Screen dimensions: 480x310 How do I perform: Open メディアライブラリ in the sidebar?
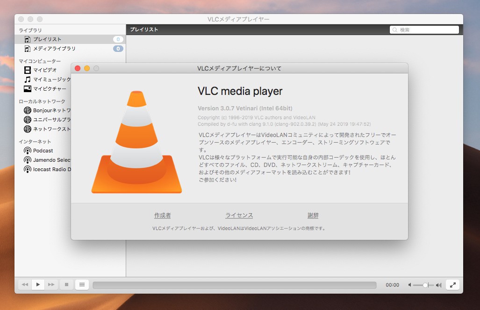point(70,49)
